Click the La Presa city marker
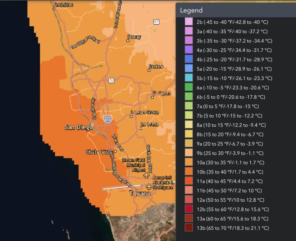The width and height of the screenshot is (296, 241). pyautogui.click(x=141, y=128)
